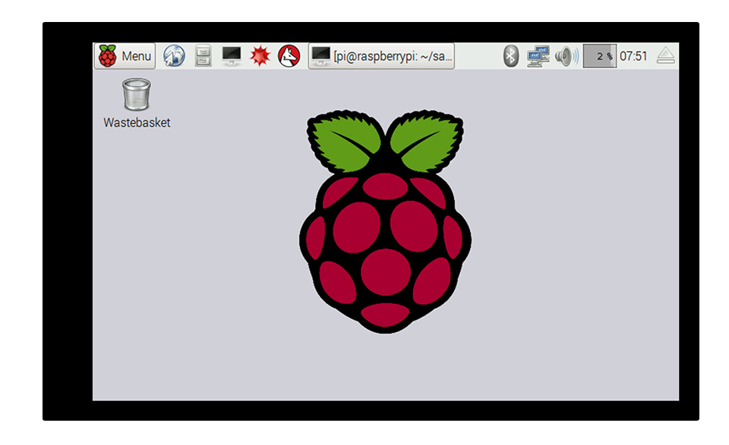Open the volume speaker control
The image size is (729, 445).
click(x=566, y=56)
